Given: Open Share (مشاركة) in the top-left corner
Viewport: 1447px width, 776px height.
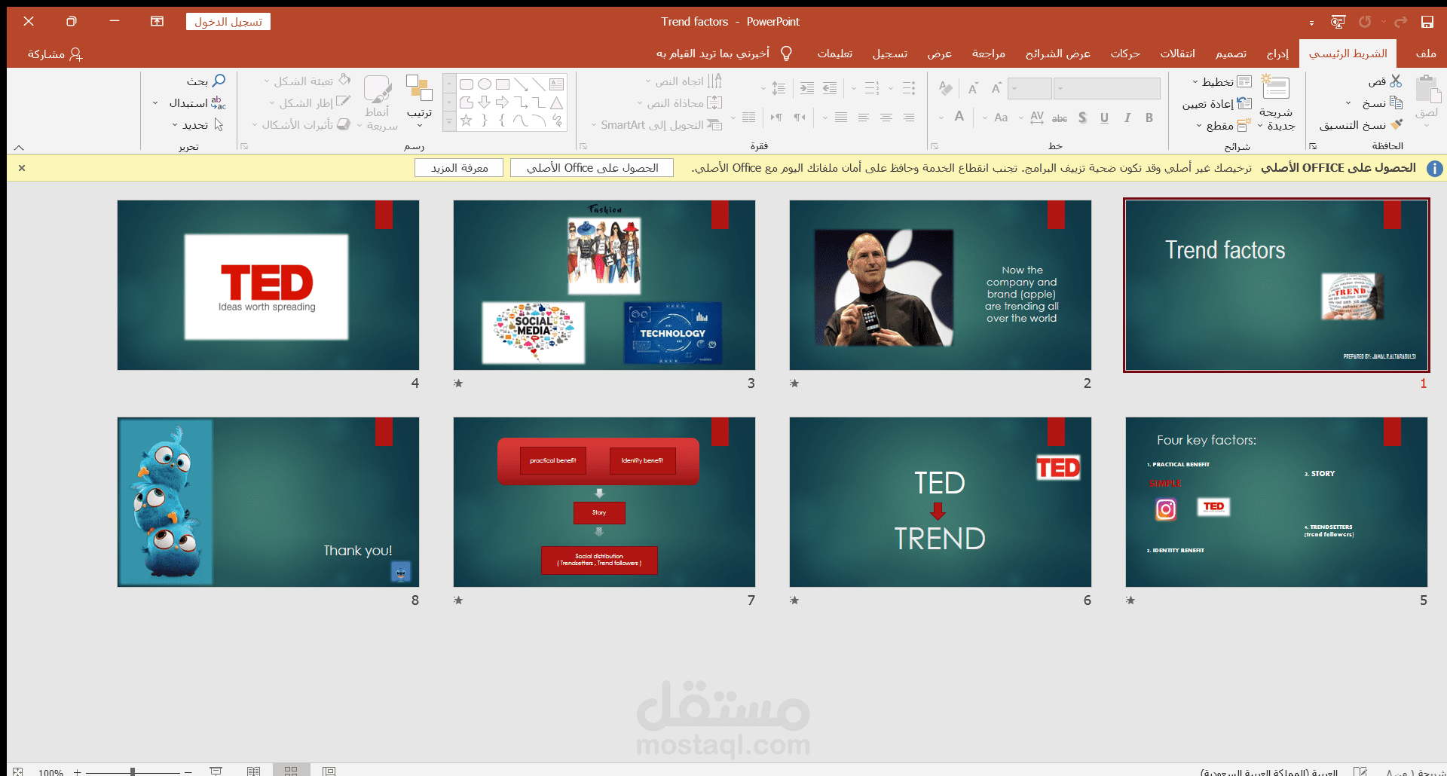Looking at the screenshot, I should (55, 53).
